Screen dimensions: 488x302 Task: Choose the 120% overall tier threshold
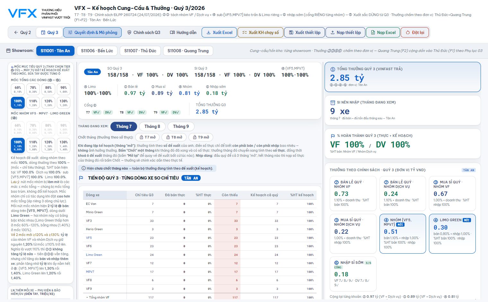tap(48, 103)
